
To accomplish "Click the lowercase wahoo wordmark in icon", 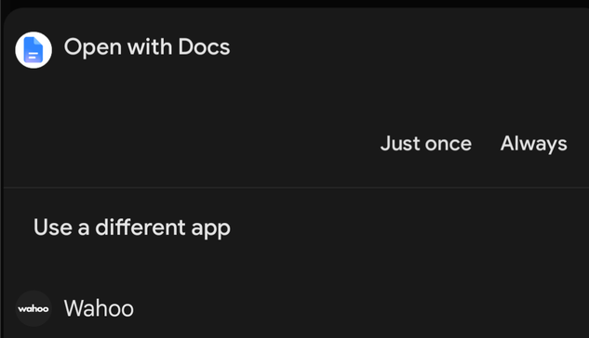I will 33,309.
